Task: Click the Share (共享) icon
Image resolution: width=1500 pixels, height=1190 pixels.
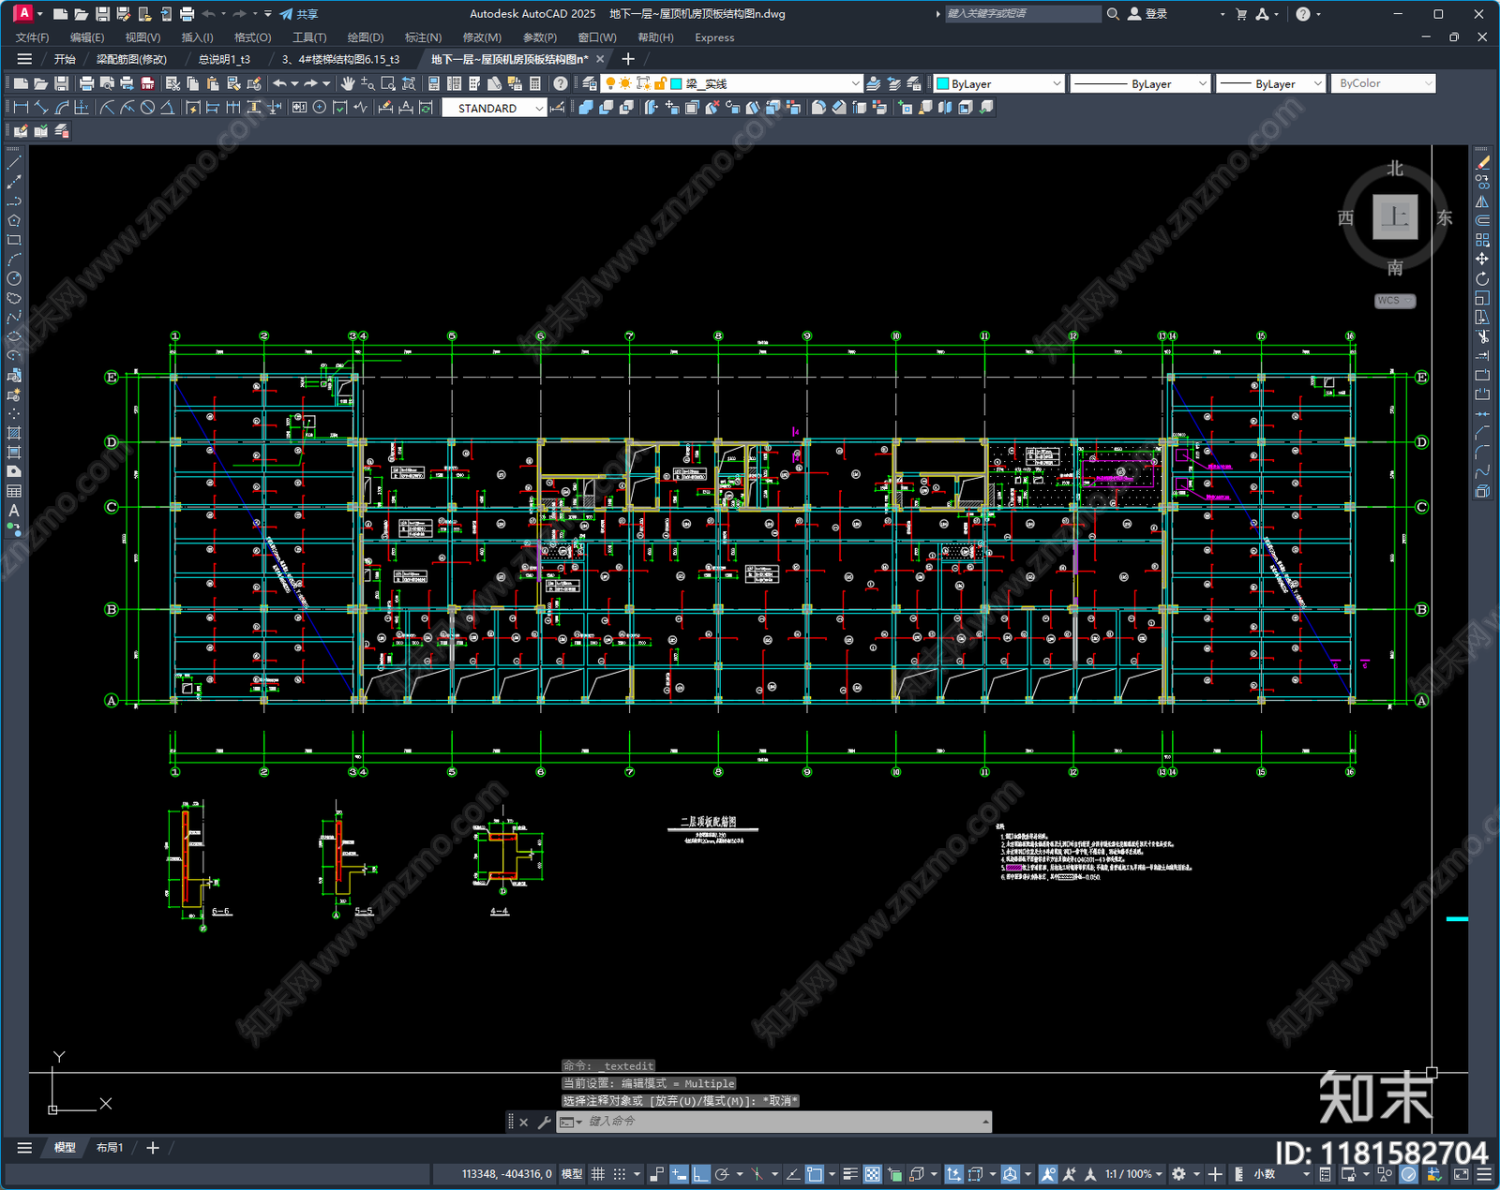Action: pyautogui.click(x=299, y=14)
